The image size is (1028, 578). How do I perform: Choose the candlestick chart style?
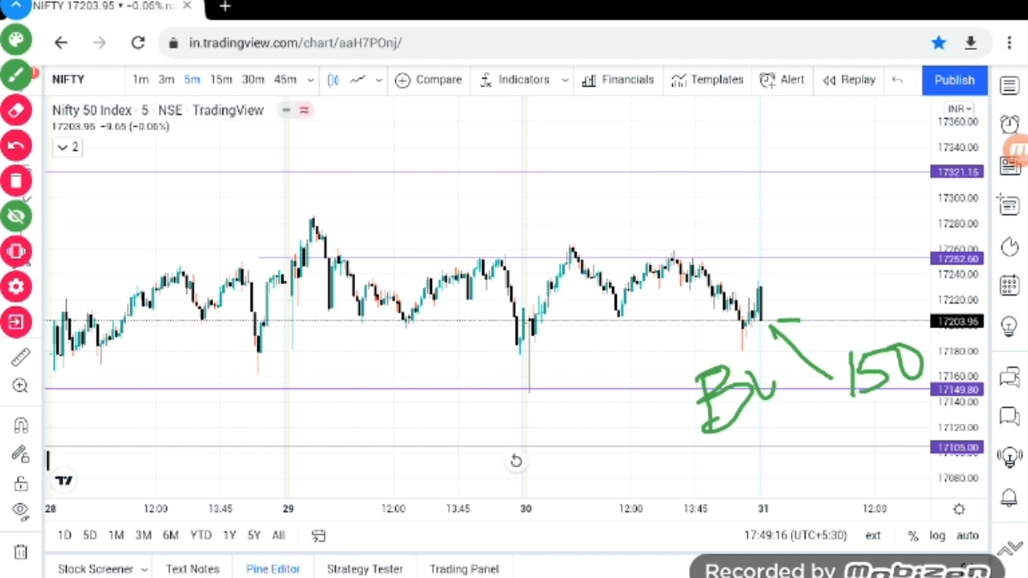tap(333, 79)
